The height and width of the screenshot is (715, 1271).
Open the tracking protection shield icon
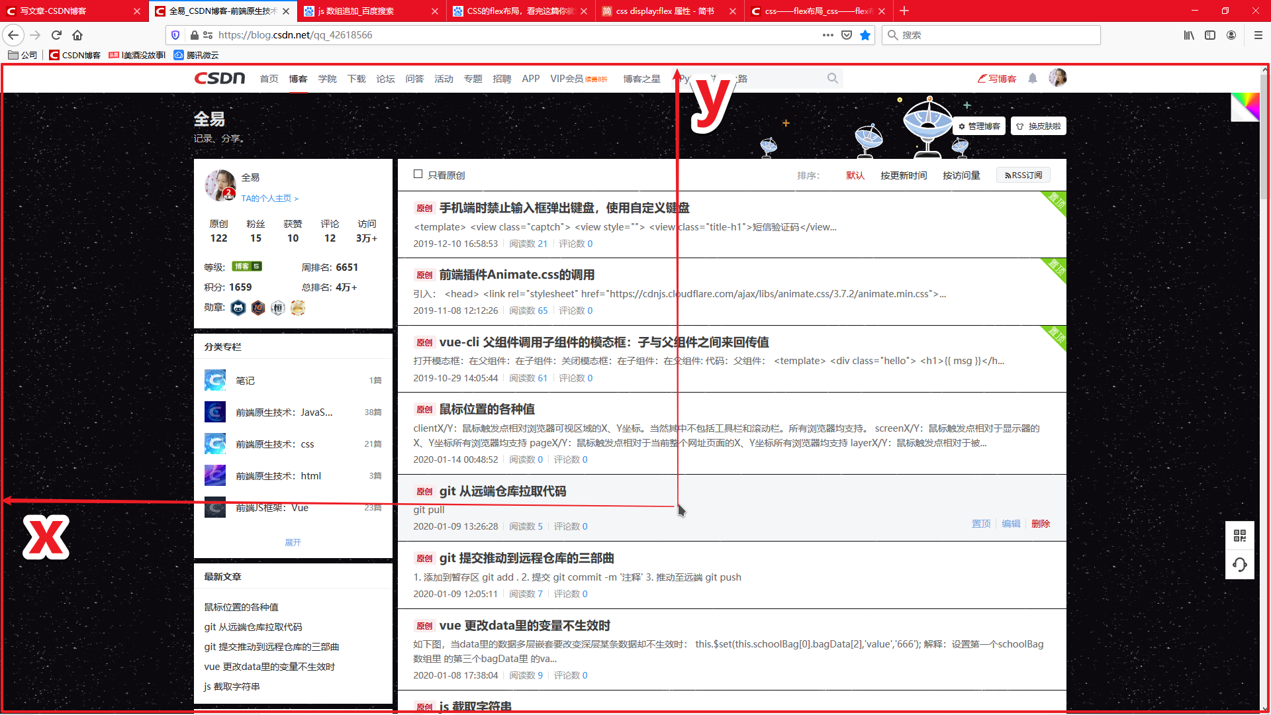[175, 35]
